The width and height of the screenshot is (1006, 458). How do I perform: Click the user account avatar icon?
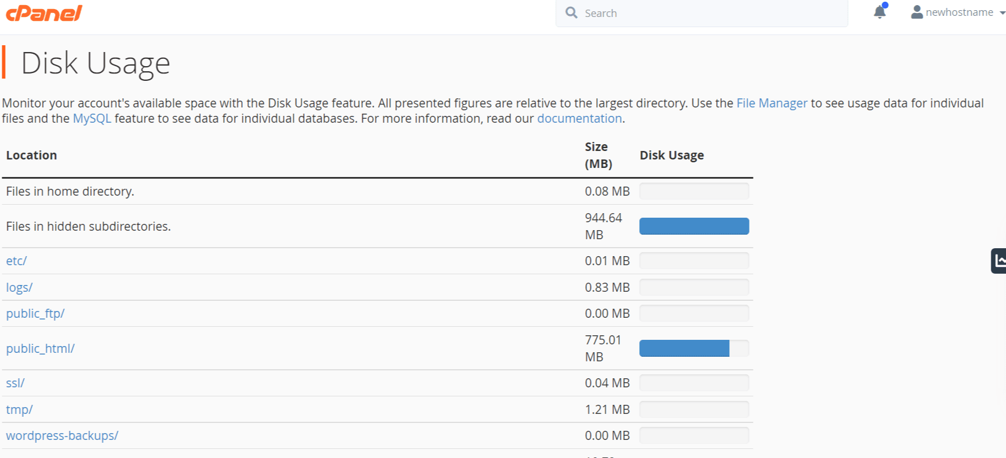click(x=917, y=12)
